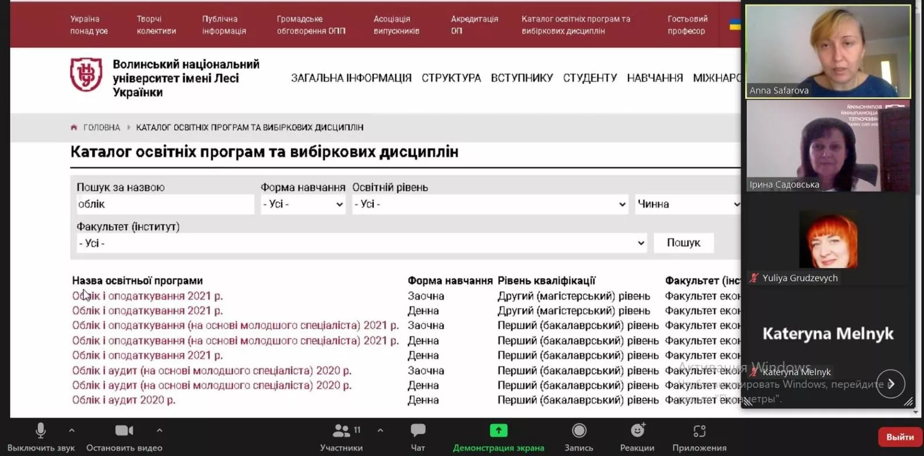Open the Participants panel
The width and height of the screenshot is (924, 456).
[341, 437]
